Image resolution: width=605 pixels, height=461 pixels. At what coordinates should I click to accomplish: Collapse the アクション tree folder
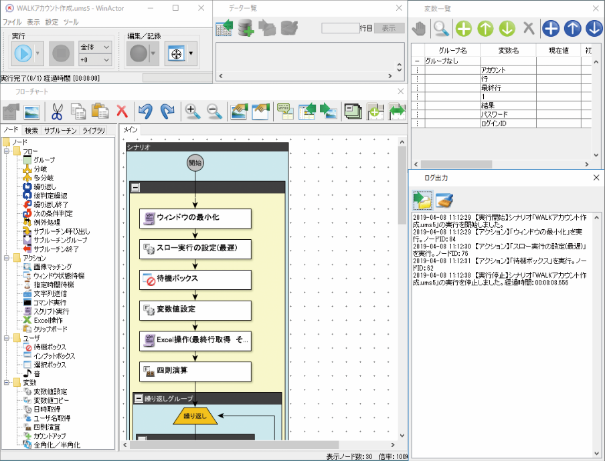click(x=7, y=258)
